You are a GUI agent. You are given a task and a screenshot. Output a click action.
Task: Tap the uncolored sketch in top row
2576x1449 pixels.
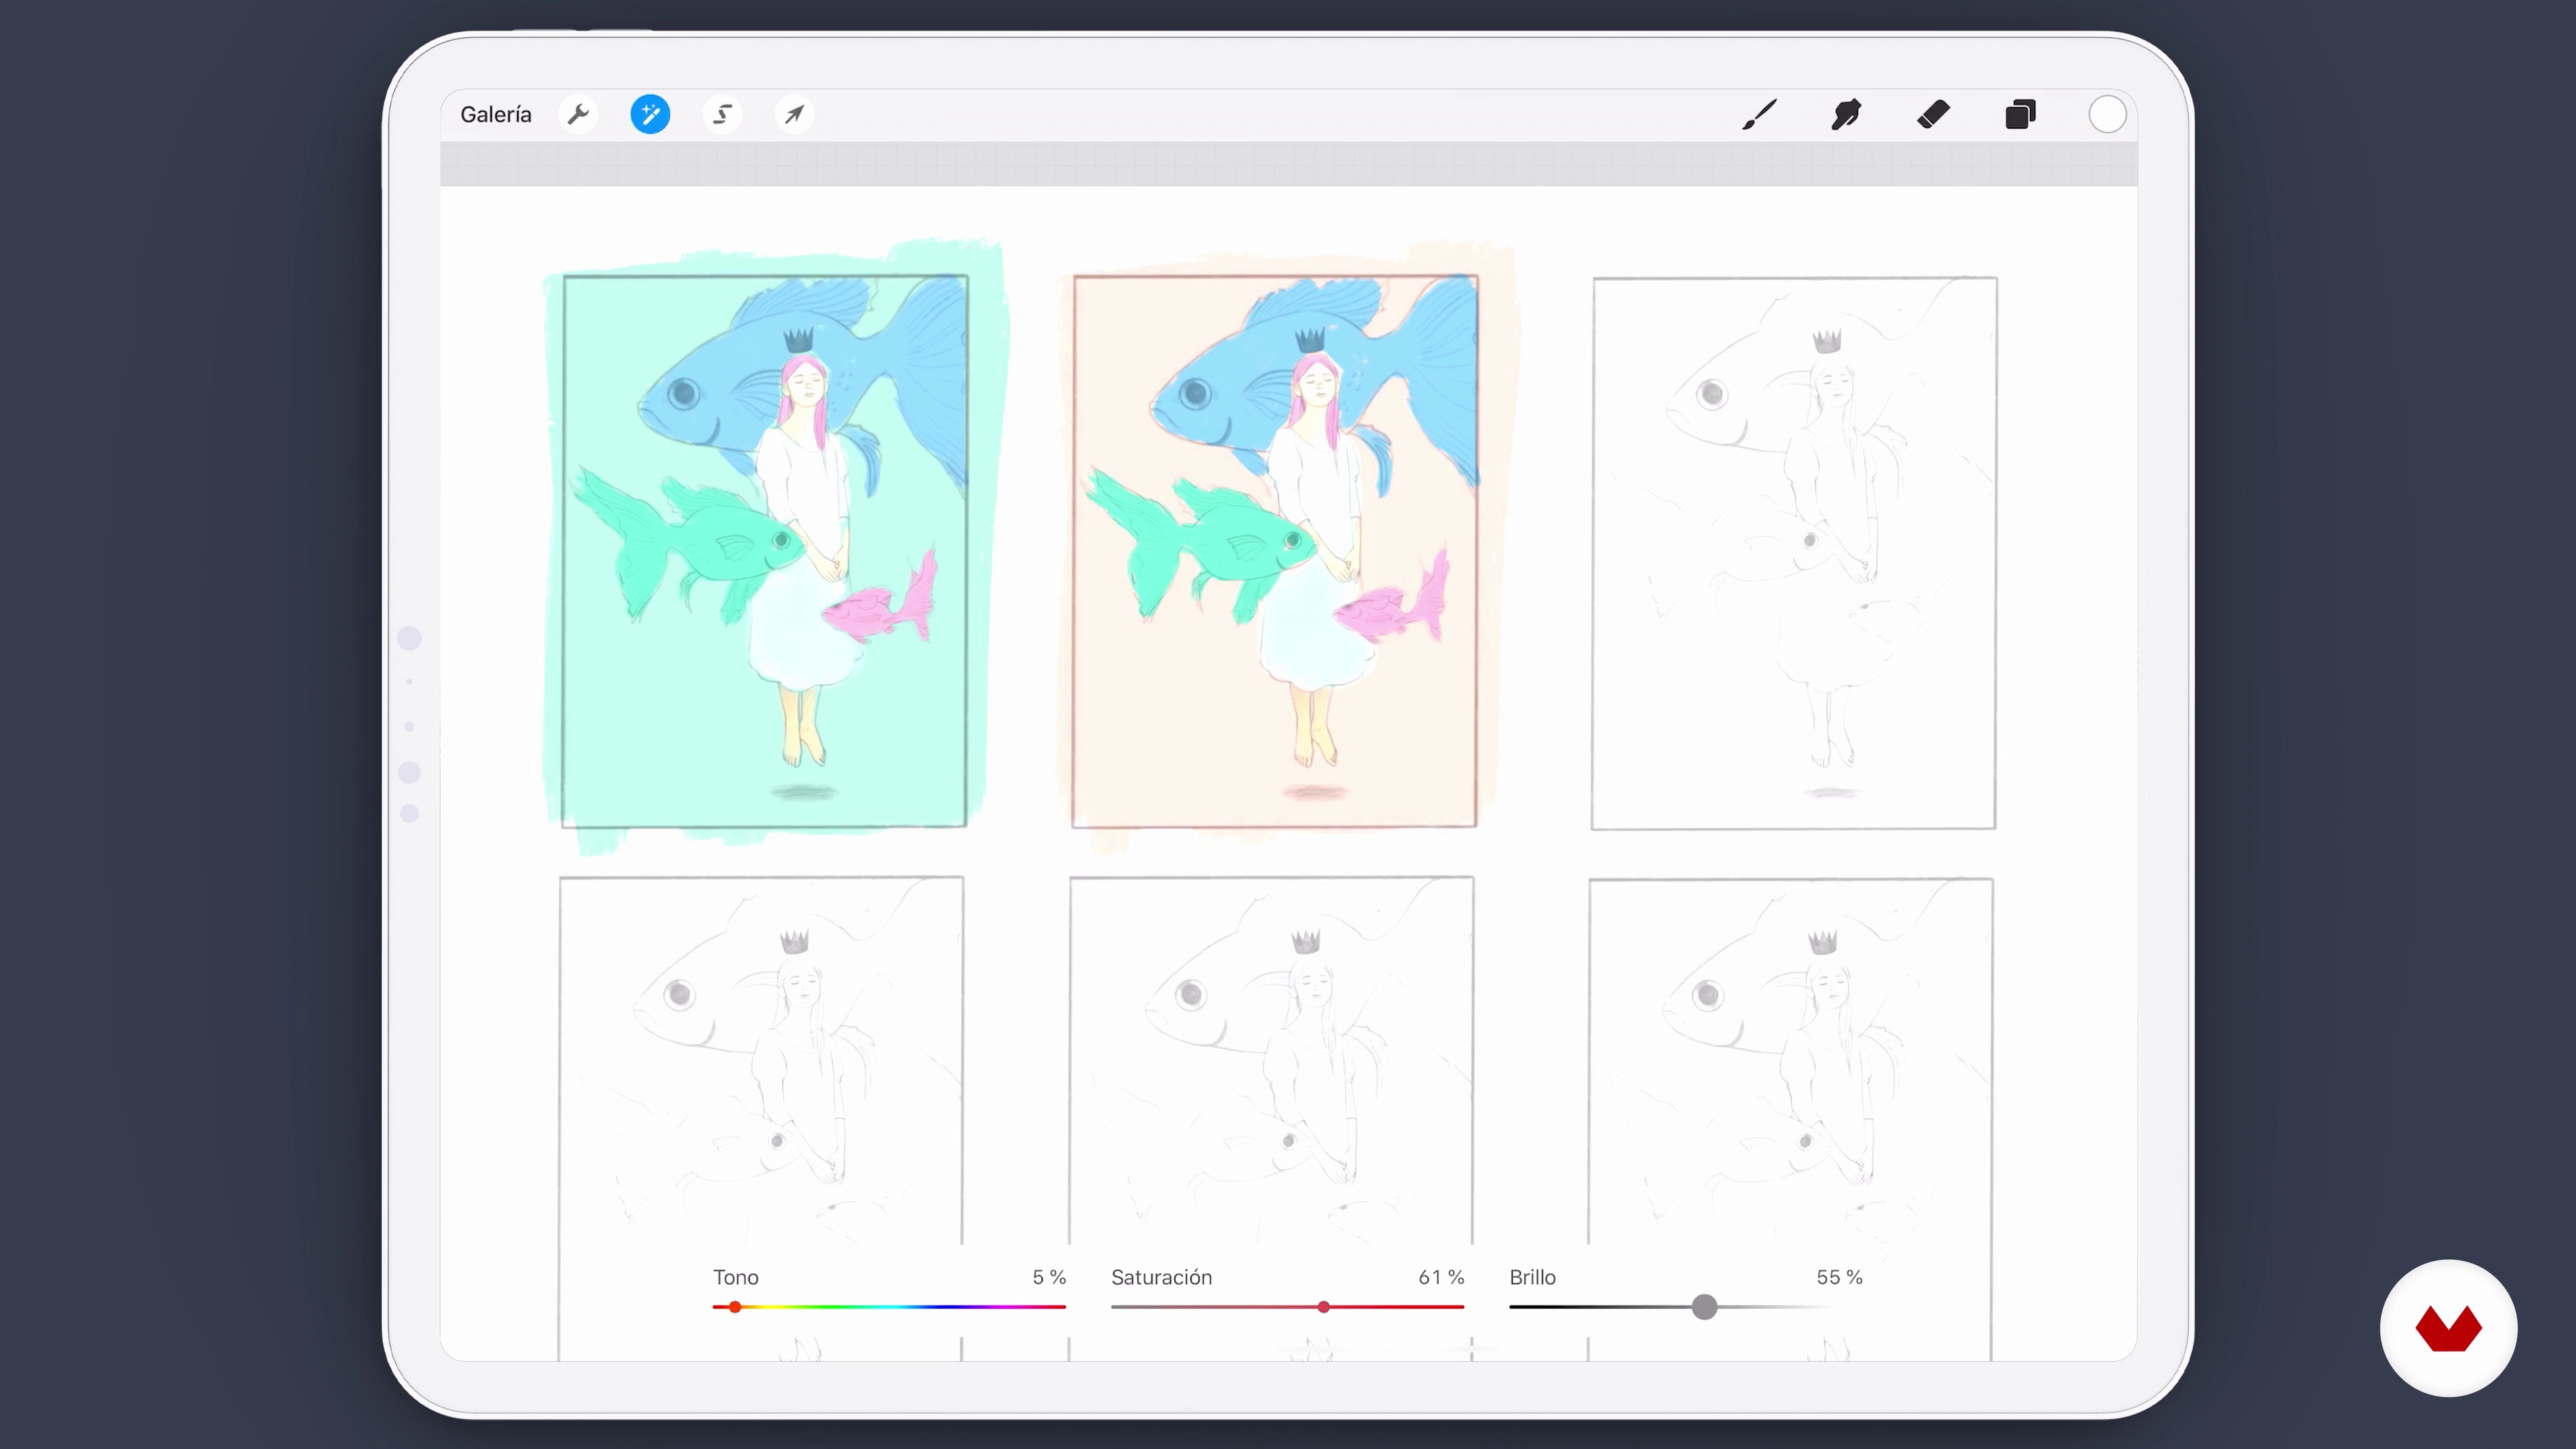coord(1794,553)
